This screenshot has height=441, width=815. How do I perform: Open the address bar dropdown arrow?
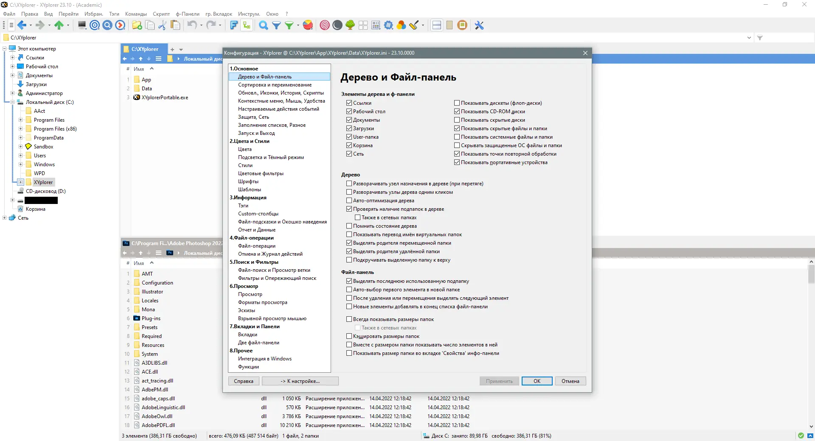(749, 38)
